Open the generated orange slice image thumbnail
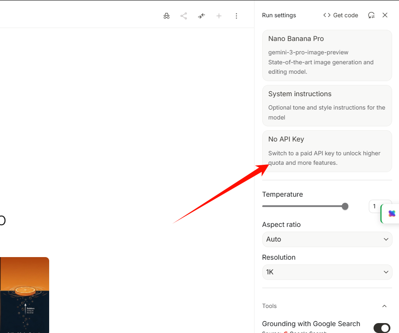This screenshot has height=333, width=399. [x=25, y=295]
